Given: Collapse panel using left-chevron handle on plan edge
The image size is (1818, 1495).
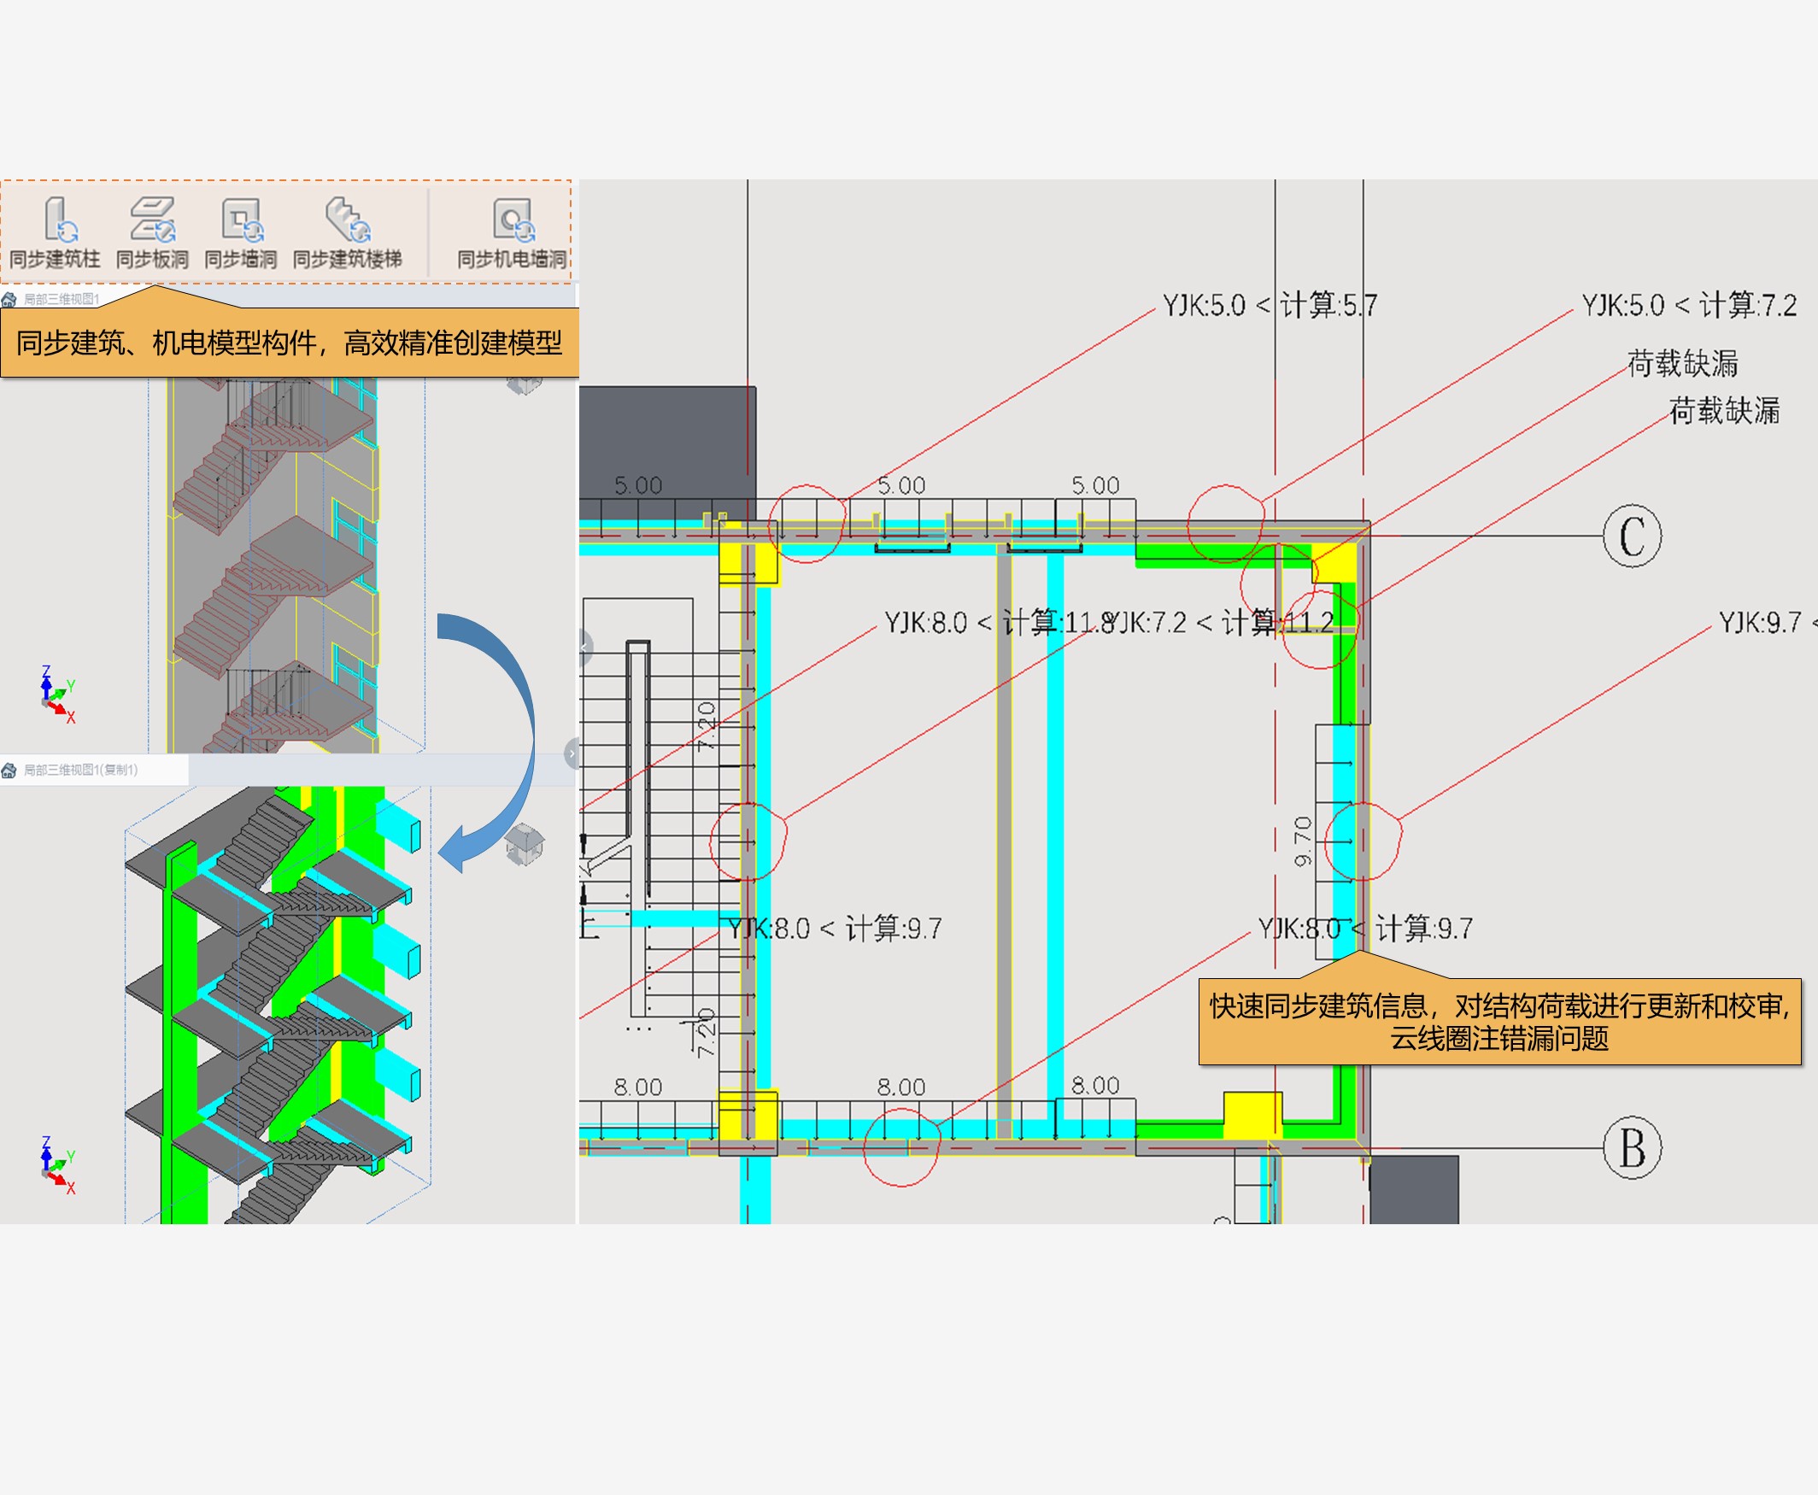Looking at the screenshot, I should click(x=584, y=648).
